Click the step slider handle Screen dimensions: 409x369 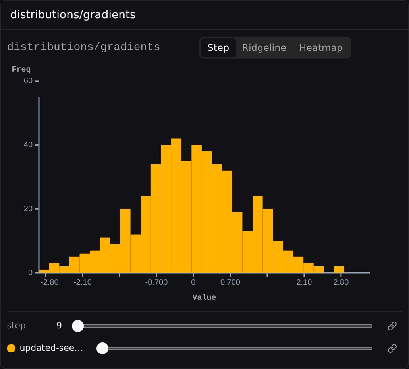pyautogui.click(x=78, y=326)
